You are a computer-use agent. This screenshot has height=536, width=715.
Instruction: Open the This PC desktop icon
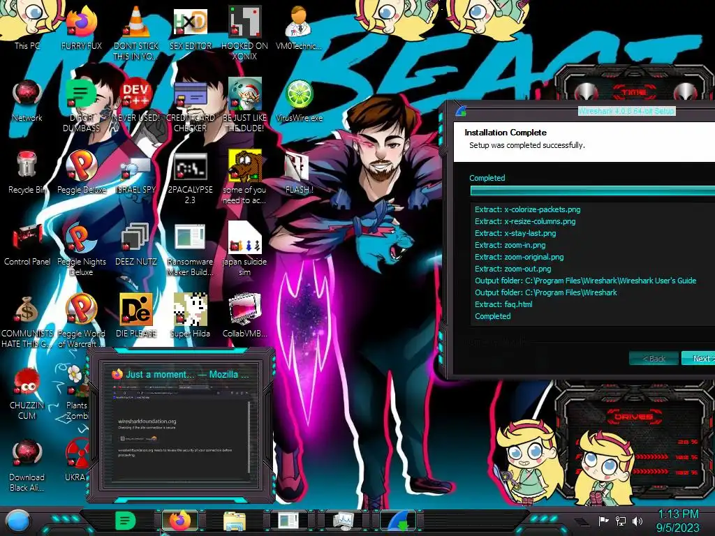coord(27,25)
